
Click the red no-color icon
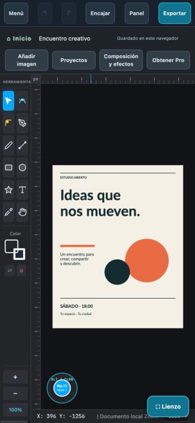coord(21,271)
